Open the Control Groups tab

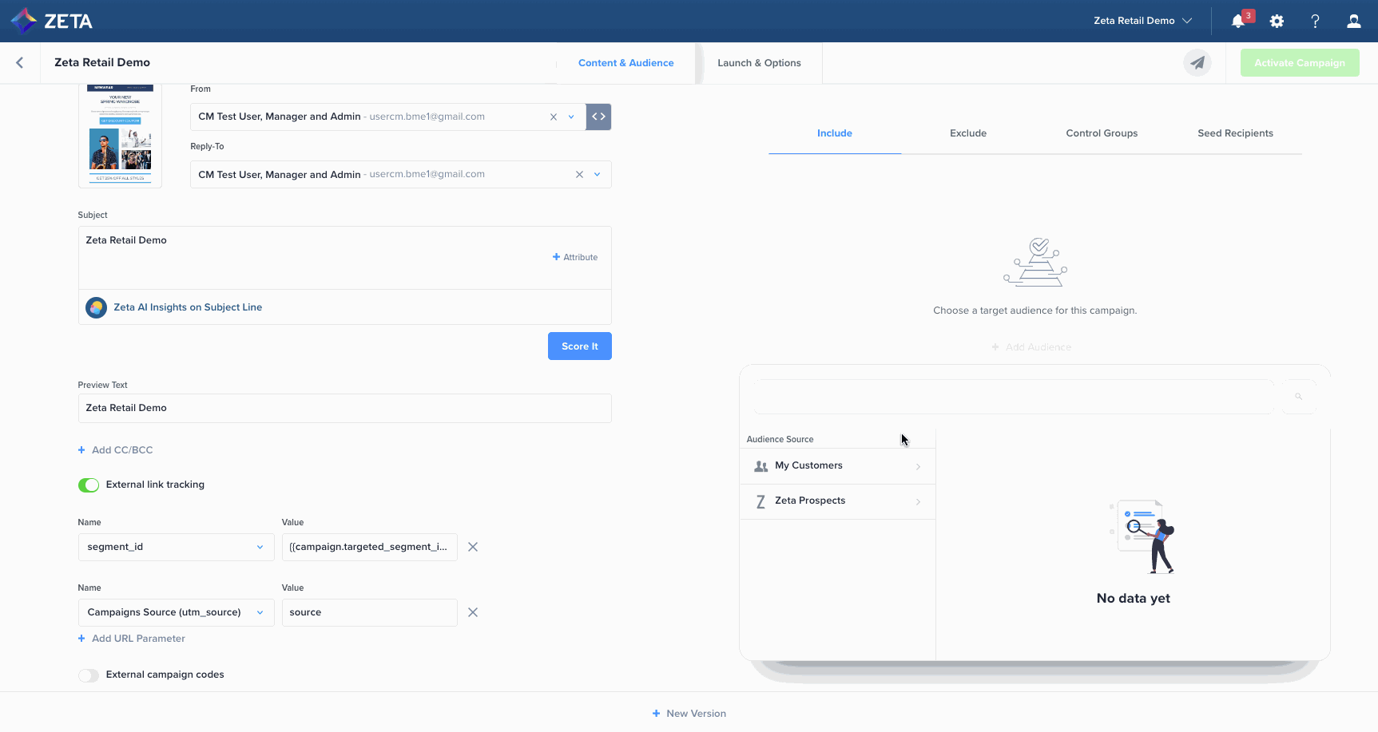(1102, 133)
